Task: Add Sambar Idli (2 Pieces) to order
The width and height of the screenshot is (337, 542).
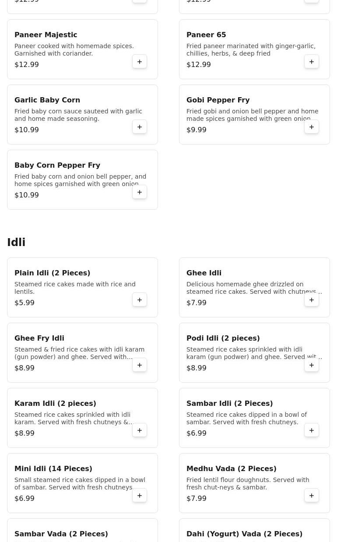Action: click(312, 430)
